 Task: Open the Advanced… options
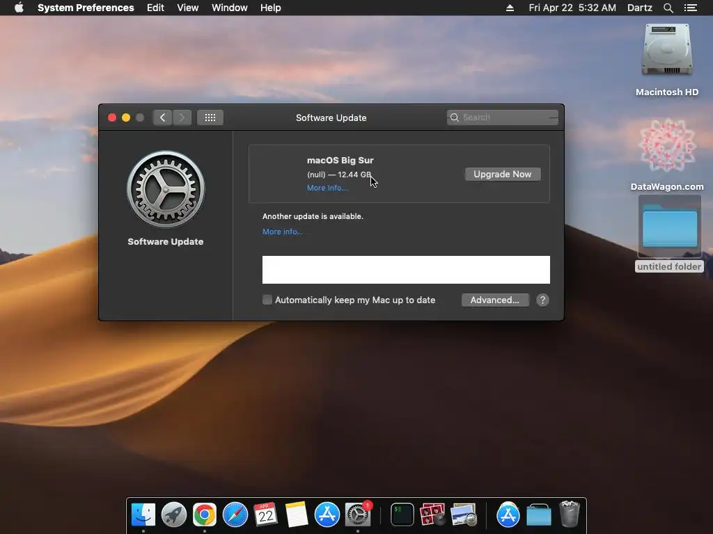coord(495,300)
